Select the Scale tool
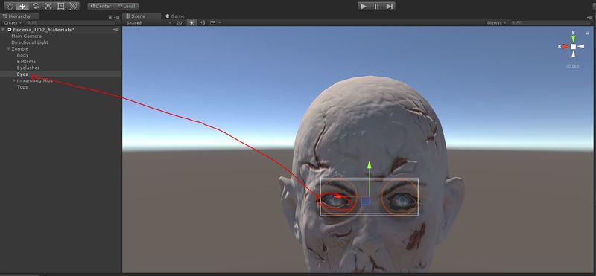Image resolution: width=596 pixels, height=276 pixels. pos(48,6)
